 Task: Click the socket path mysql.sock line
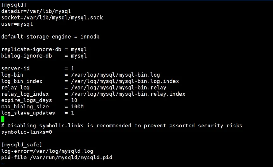click(52, 17)
